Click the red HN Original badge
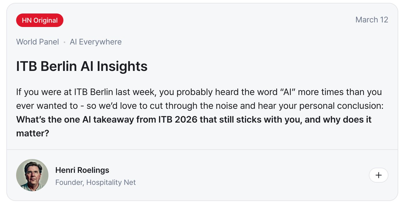This screenshot has height=209, width=404. (x=40, y=20)
